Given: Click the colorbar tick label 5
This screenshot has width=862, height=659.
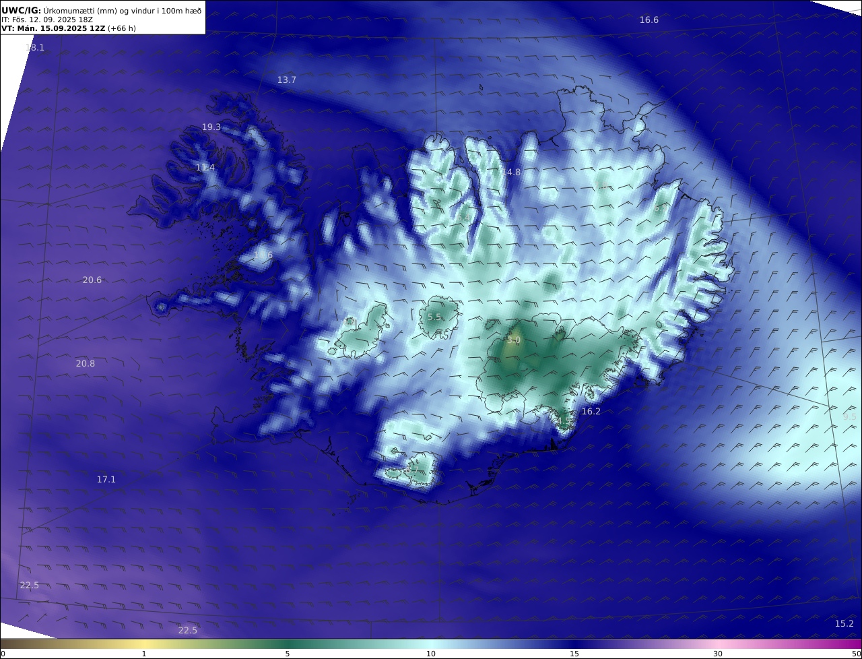Looking at the screenshot, I should [288, 654].
